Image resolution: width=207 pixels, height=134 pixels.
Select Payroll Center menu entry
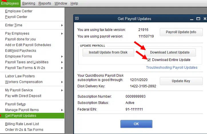click(32, 17)
